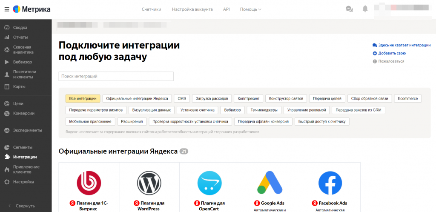The image size is (436, 212).
Task: Select the Коллтрекинг filter tag
Action: pos(248,98)
